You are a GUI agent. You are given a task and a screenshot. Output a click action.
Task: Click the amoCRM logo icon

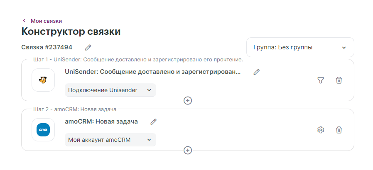(x=43, y=130)
